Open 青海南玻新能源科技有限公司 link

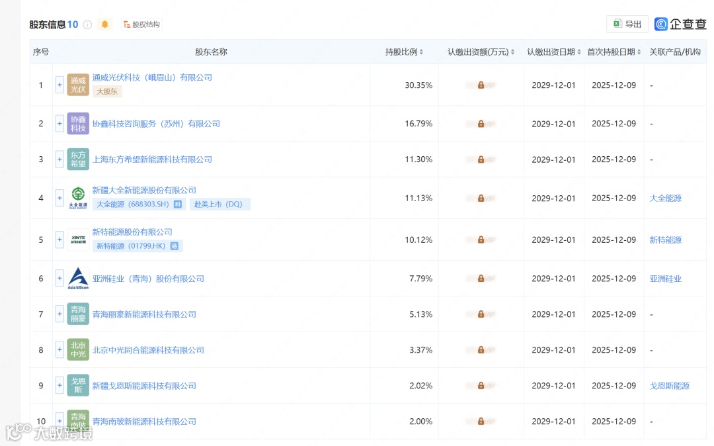pyautogui.click(x=144, y=422)
